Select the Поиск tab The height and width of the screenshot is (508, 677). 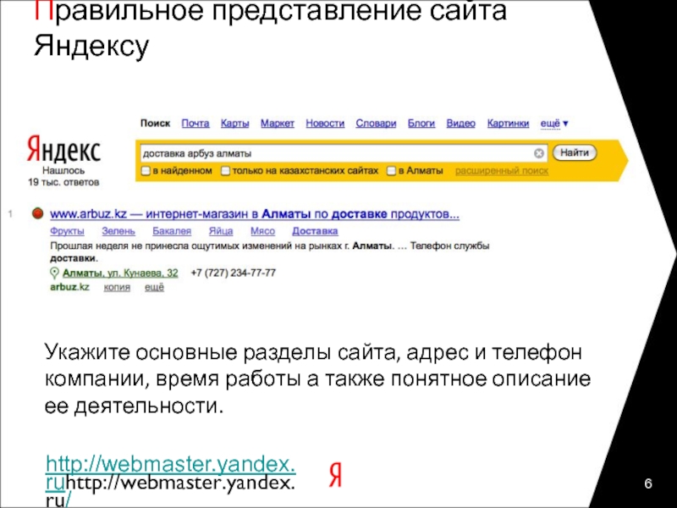156,124
